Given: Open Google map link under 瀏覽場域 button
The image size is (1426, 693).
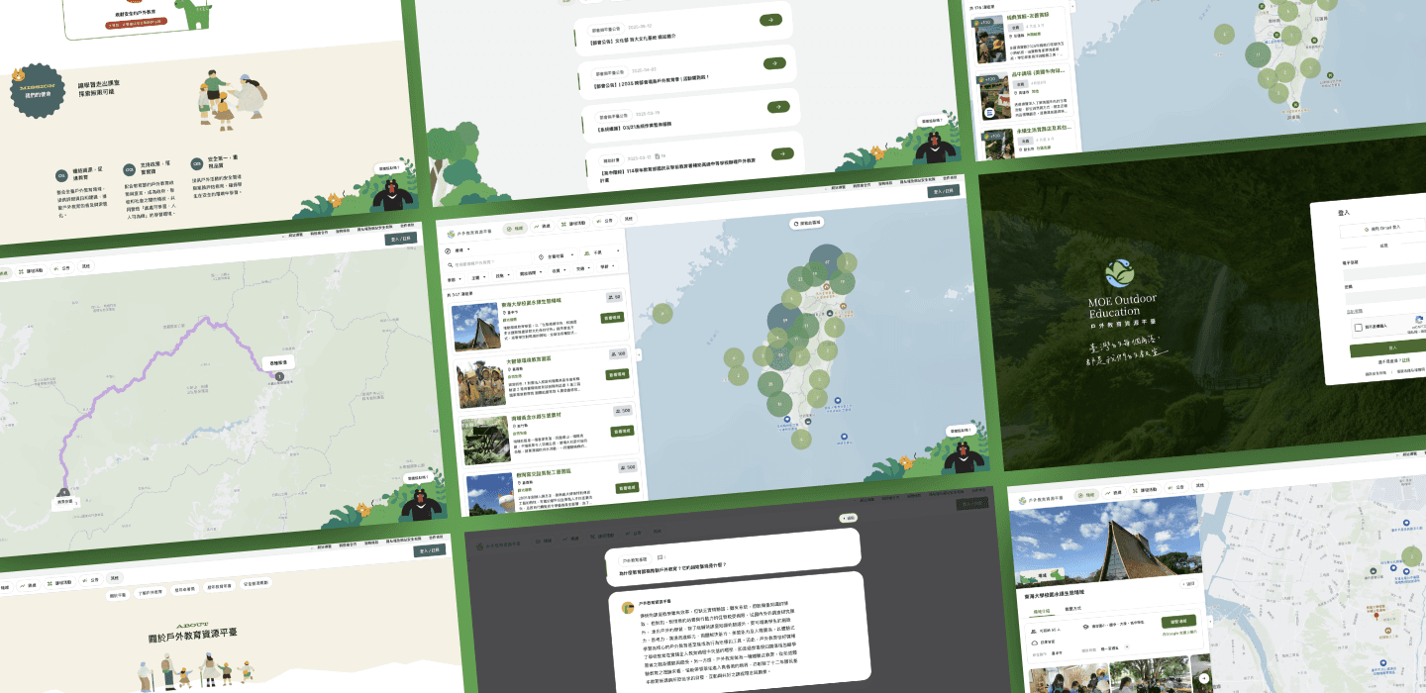Looking at the screenshot, I should 1180,632.
